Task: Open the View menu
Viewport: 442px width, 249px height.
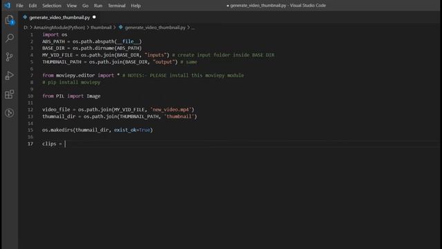Action: tap(72, 6)
